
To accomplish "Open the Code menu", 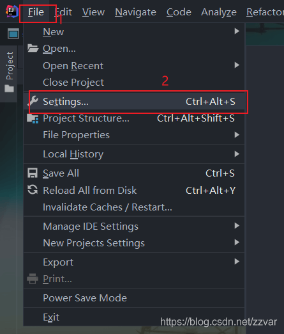I will tap(179, 12).
